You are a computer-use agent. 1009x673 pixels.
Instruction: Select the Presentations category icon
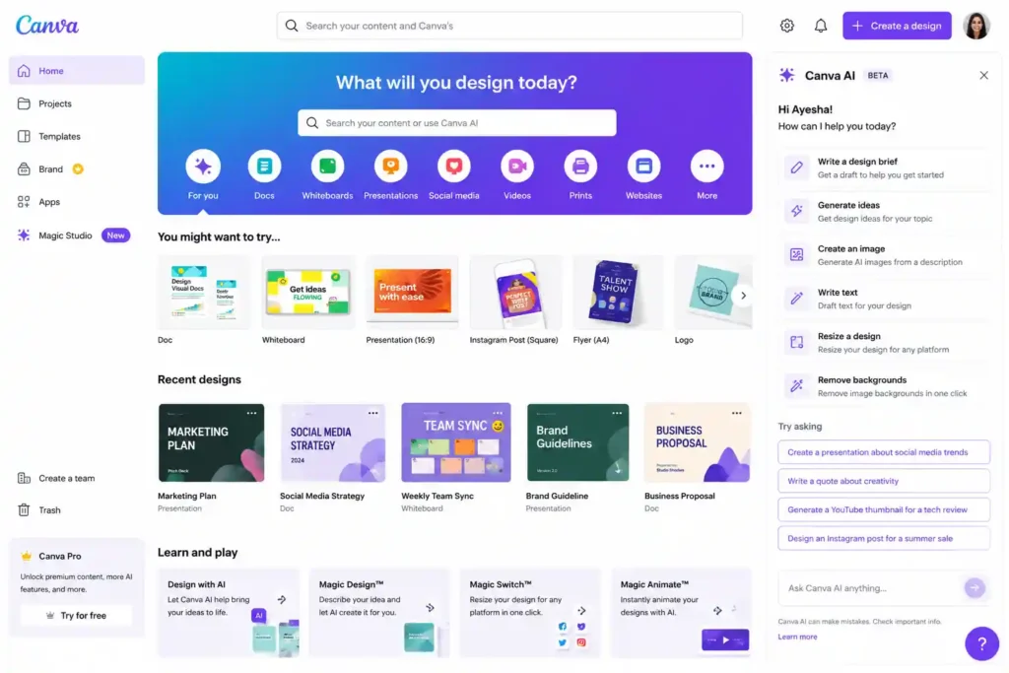pos(390,166)
